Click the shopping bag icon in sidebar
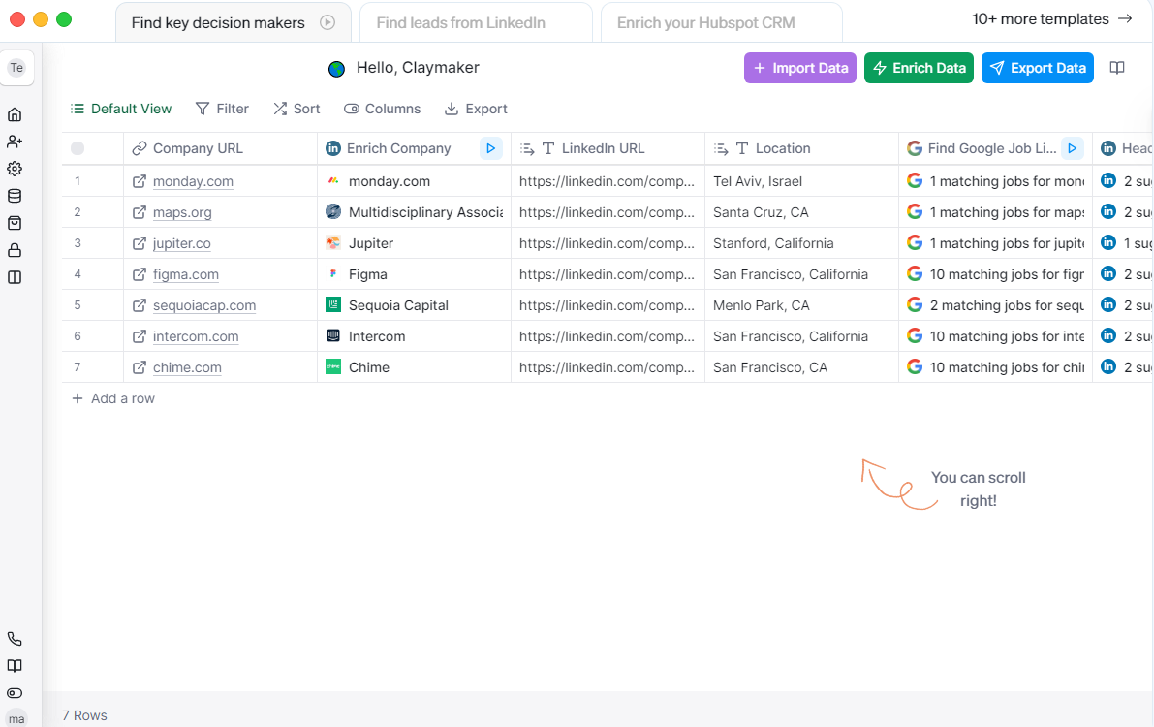The width and height of the screenshot is (1154, 727). click(15, 223)
